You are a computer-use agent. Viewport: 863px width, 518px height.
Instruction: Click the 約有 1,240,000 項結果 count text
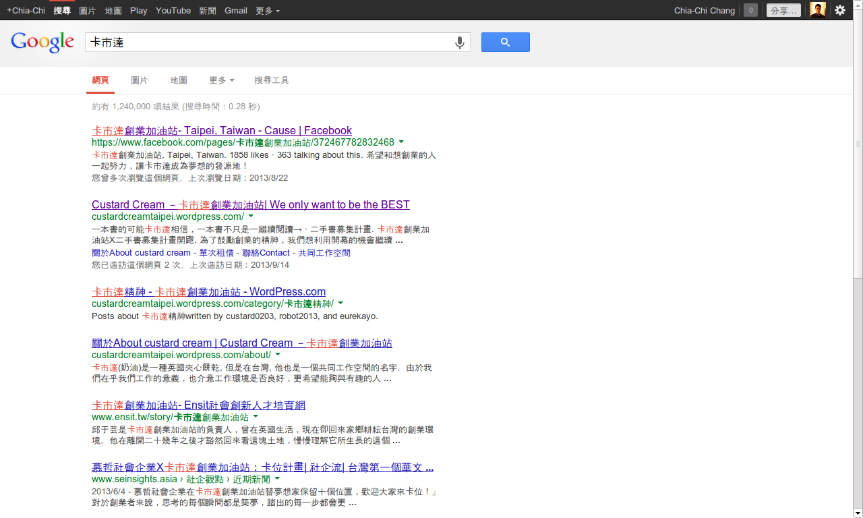pyautogui.click(x=137, y=107)
